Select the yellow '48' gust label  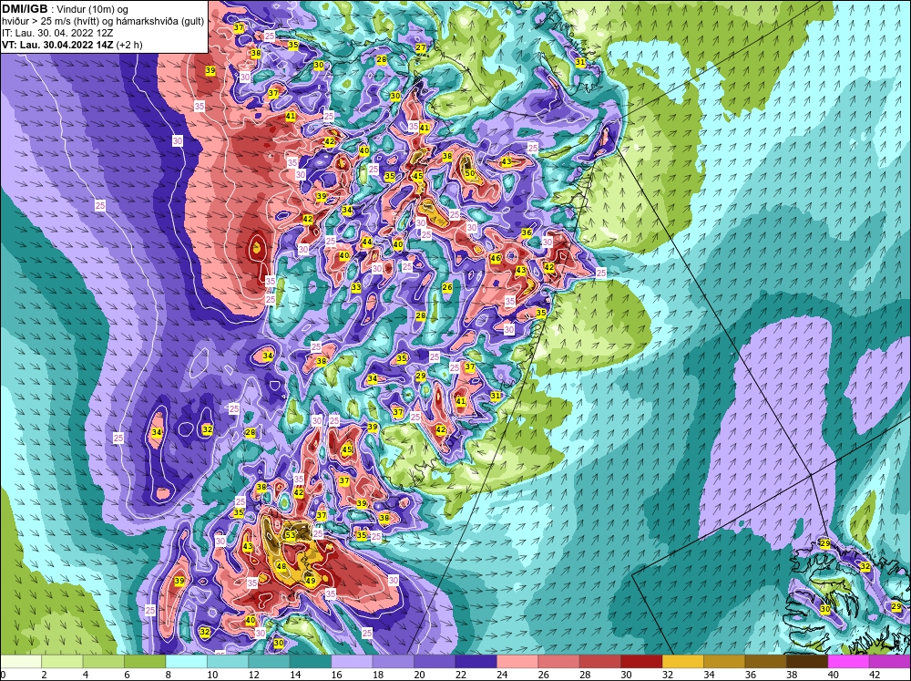281,566
